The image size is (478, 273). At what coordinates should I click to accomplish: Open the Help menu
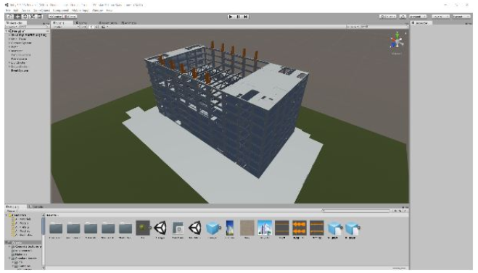pyautogui.click(x=110, y=10)
